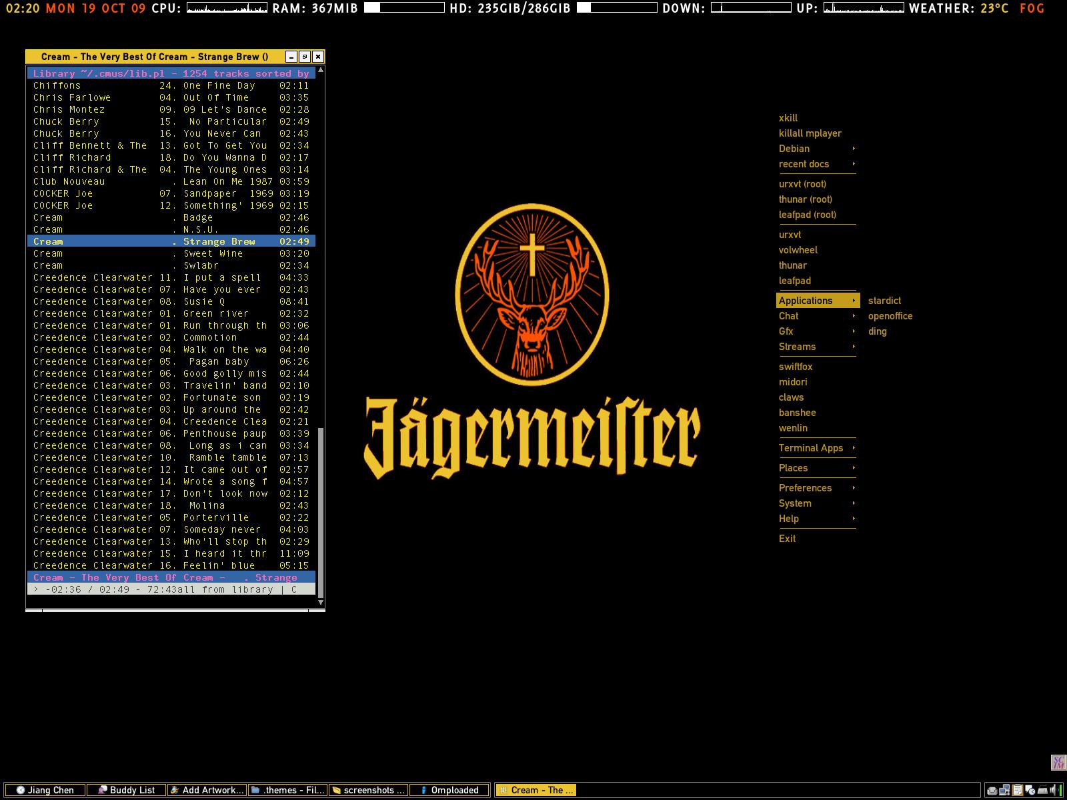Select Chiffons One Fine Day track
1067x800 pixels.
pos(171,85)
